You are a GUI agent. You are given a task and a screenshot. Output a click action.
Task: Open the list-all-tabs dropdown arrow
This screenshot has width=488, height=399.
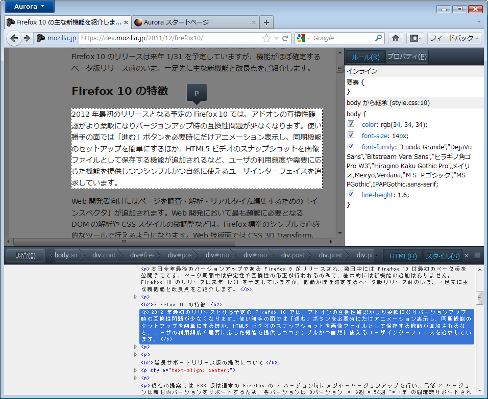pos(479,22)
